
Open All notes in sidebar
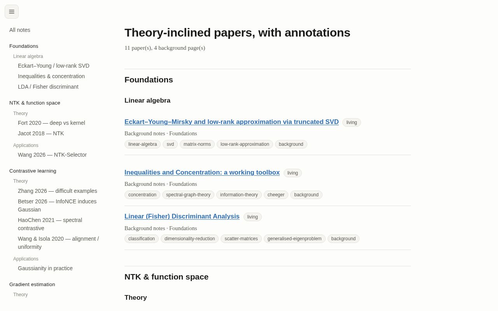pyautogui.click(x=20, y=30)
